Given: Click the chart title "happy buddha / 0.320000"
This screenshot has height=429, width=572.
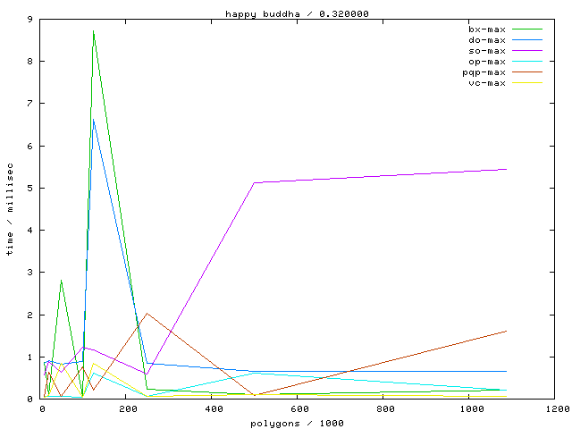Looking at the screenshot, I should pyautogui.click(x=297, y=14).
